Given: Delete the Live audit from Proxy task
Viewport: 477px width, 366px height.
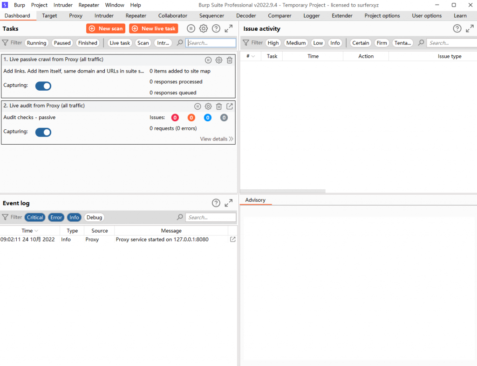Looking at the screenshot, I should pos(219,106).
